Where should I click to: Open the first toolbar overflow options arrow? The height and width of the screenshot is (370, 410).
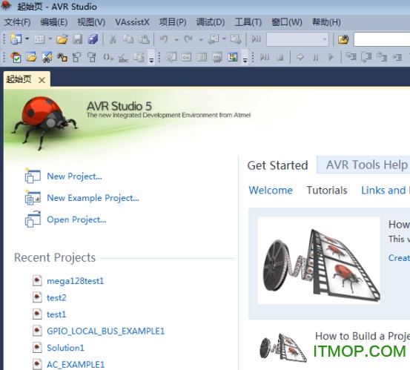[x=151, y=60]
